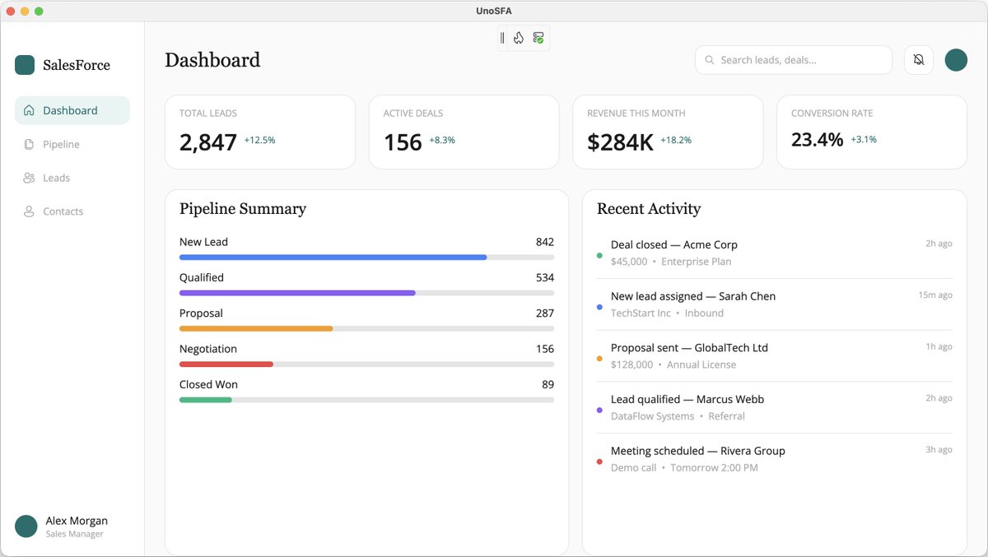Screen dimensions: 988x557
Task: Click the +8.3% change under Active Deals
Action: [x=442, y=141]
